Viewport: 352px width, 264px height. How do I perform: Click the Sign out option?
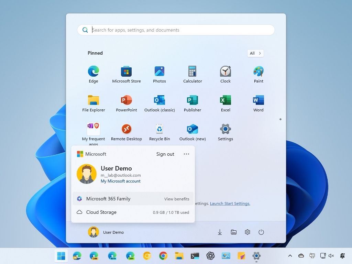tap(165, 154)
